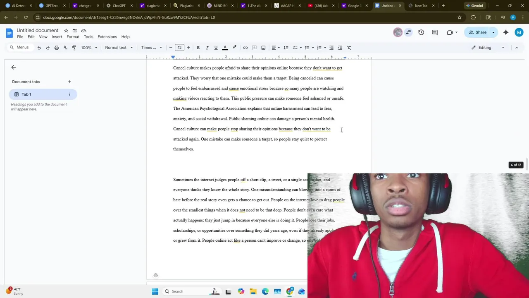Toggle bold formatting
This screenshot has height=298, width=529.
pyautogui.click(x=198, y=48)
